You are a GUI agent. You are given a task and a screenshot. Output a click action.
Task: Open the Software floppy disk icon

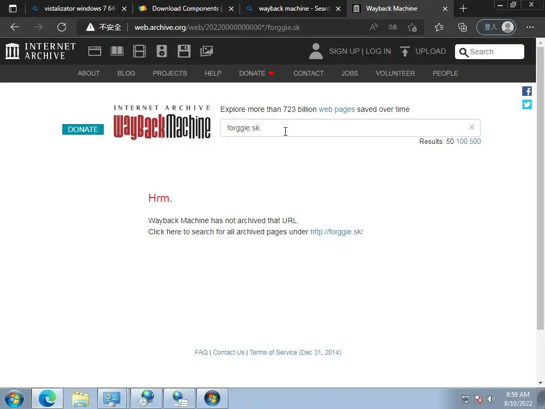pyautogui.click(x=184, y=51)
